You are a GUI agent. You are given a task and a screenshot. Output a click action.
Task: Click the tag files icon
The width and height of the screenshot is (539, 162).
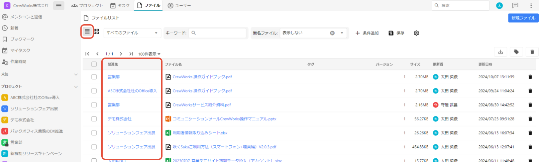coord(516,52)
